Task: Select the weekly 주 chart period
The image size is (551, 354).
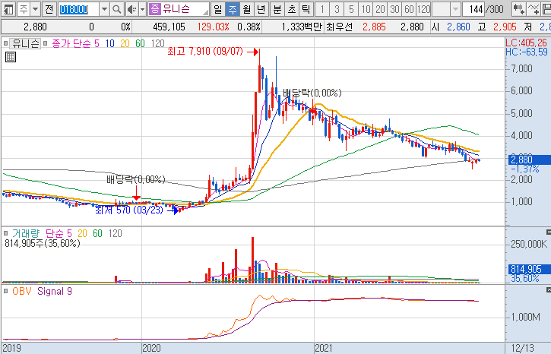Action: point(233,9)
